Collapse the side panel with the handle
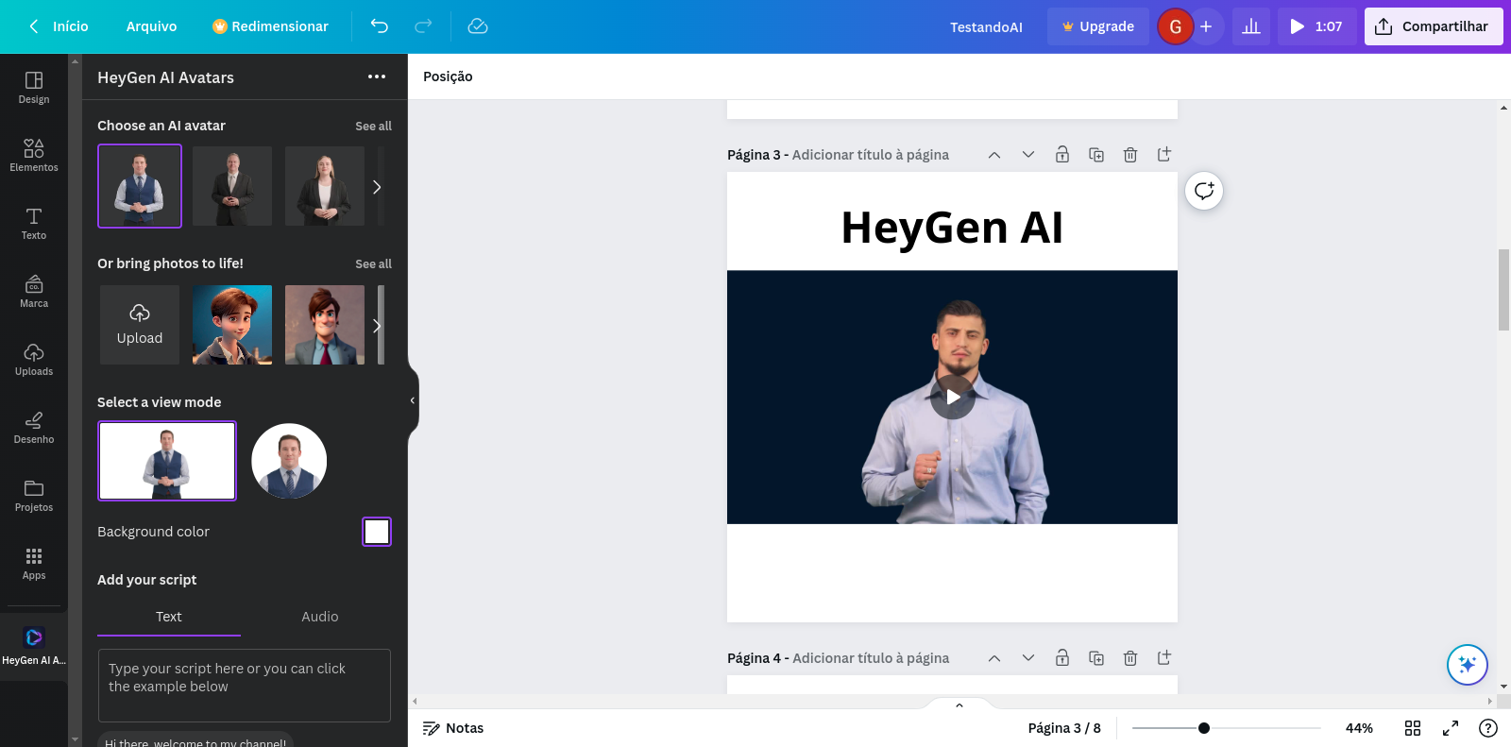The image size is (1511, 747). pyautogui.click(x=413, y=400)
